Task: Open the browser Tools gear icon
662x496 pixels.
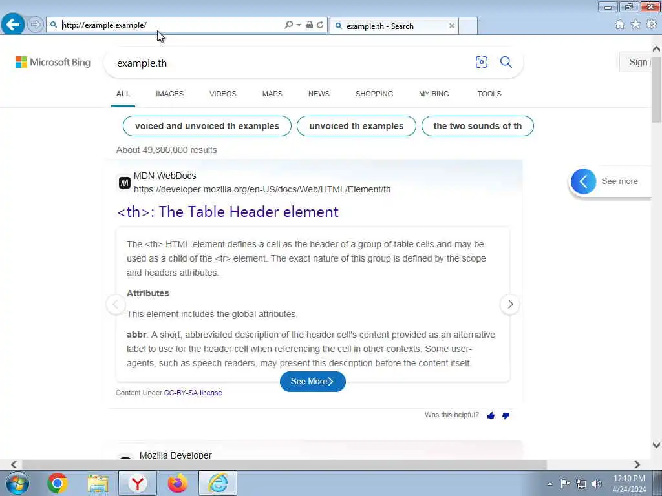Action: [652, 25]
